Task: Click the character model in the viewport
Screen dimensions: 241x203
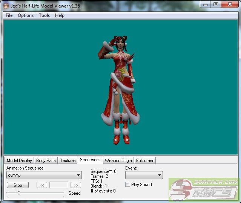Action: coord(120,90)
